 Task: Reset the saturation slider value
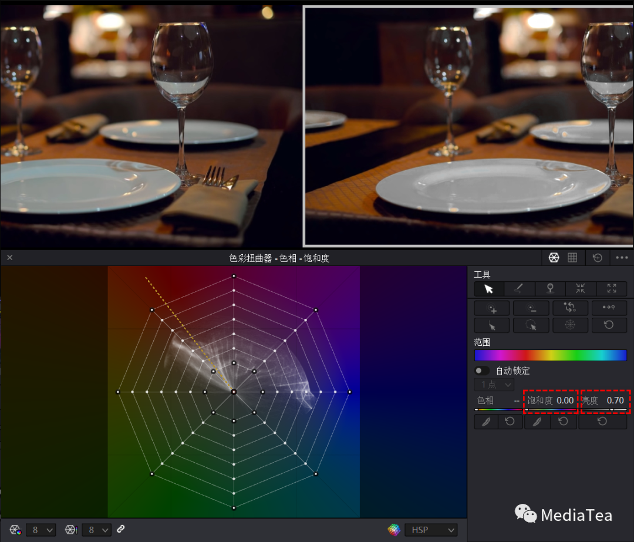563,422
